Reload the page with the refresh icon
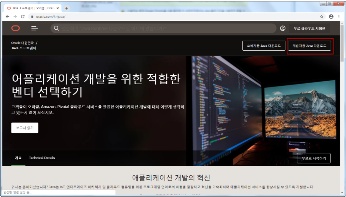The width and height of the screenshot is (346, 197). click(23, 16)
